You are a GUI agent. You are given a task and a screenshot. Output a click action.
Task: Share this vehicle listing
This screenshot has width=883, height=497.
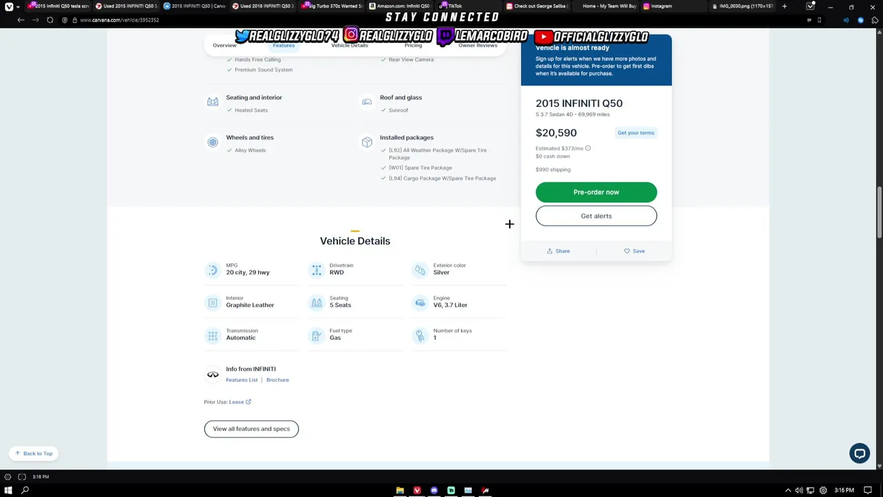(x=558, y=251)
